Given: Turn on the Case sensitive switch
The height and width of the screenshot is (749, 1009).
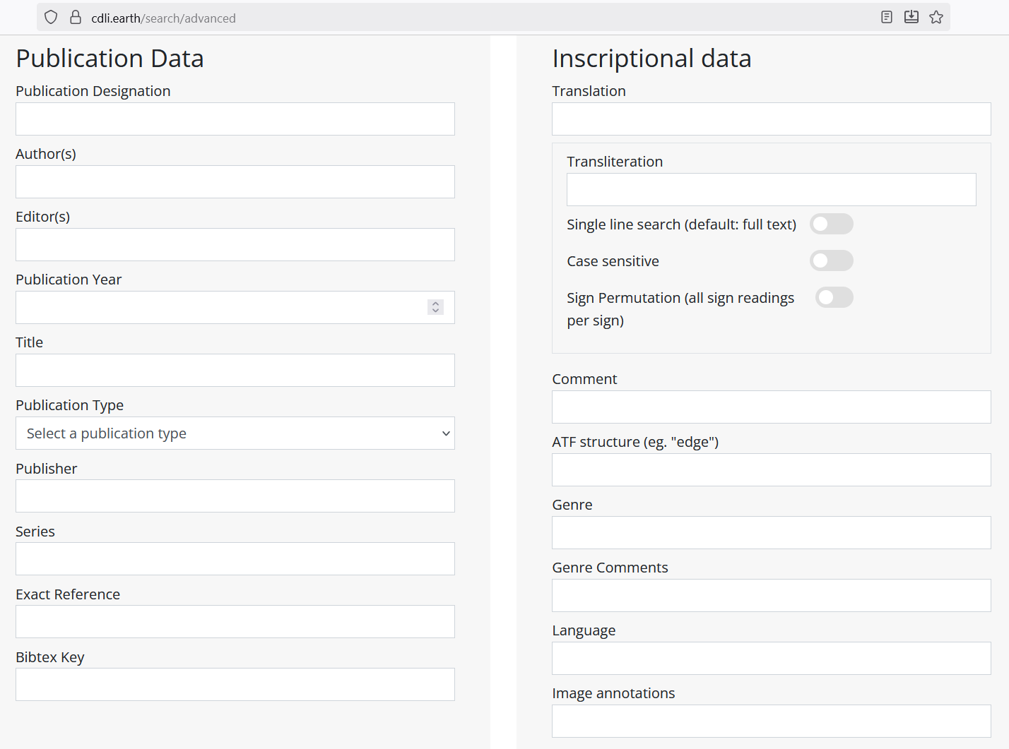Looking at the screenshot, I should [x=831, y=261].
